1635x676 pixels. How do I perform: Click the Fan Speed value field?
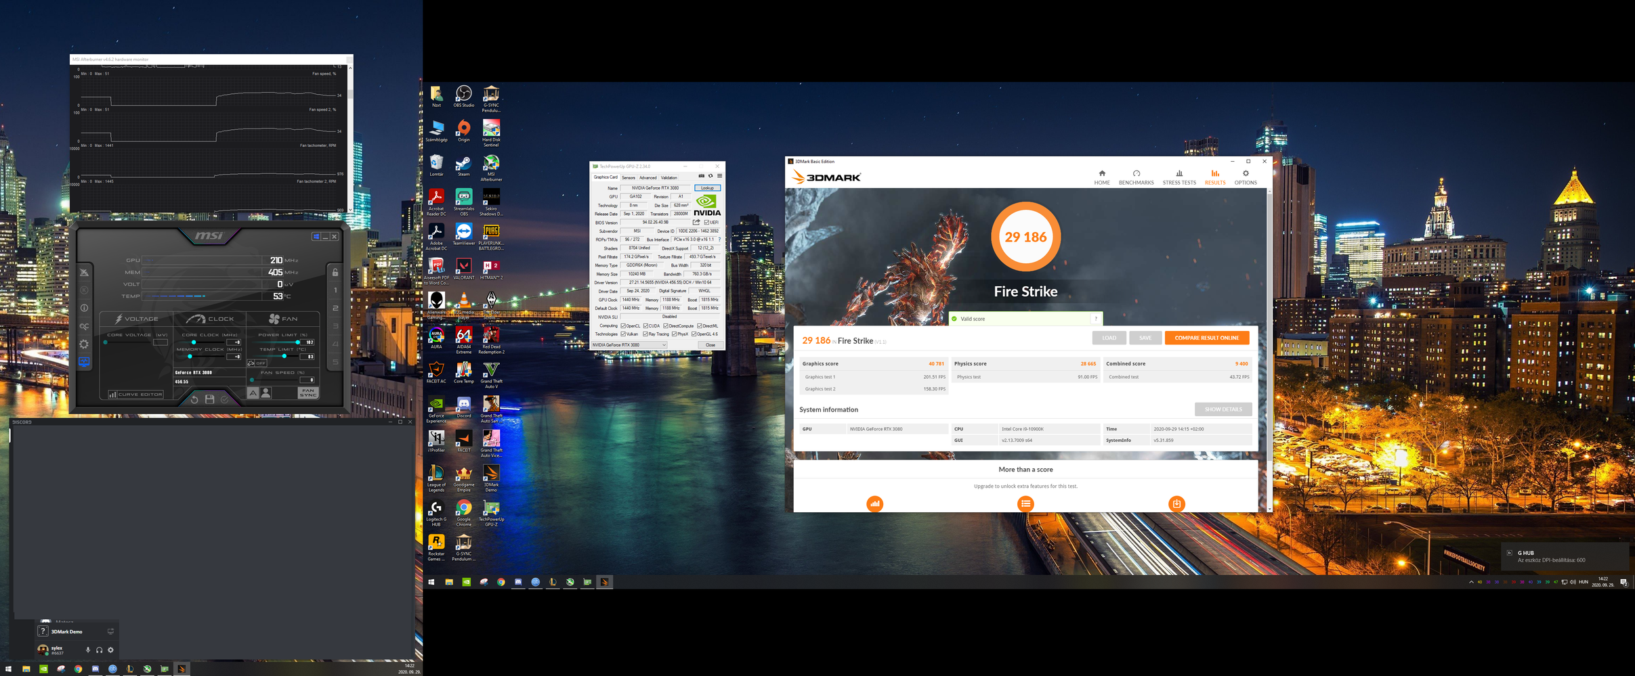307,380
